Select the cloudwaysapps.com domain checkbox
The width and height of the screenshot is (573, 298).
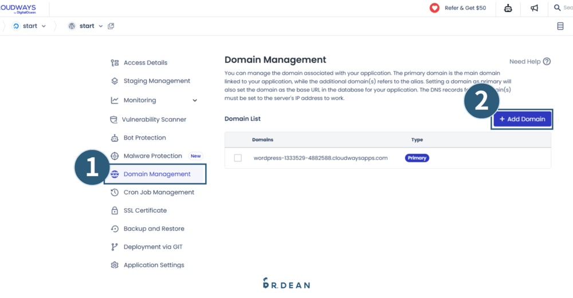pos(238,158)
